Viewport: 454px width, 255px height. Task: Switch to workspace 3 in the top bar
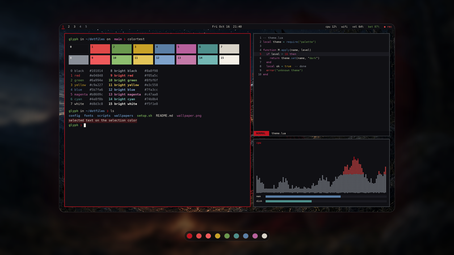(x=75, y=27)
